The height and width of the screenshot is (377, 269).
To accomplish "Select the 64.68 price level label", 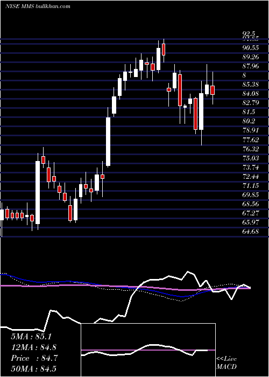I will (251, 231).
